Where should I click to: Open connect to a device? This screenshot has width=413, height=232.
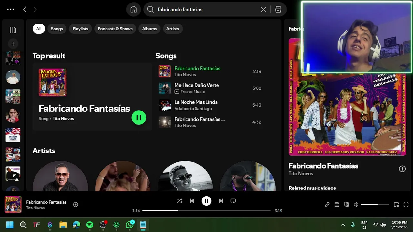[347, 205]
